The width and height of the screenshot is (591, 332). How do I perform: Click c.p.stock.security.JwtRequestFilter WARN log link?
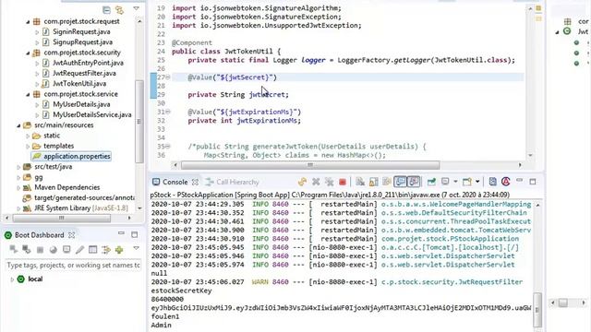click(452, 282)
